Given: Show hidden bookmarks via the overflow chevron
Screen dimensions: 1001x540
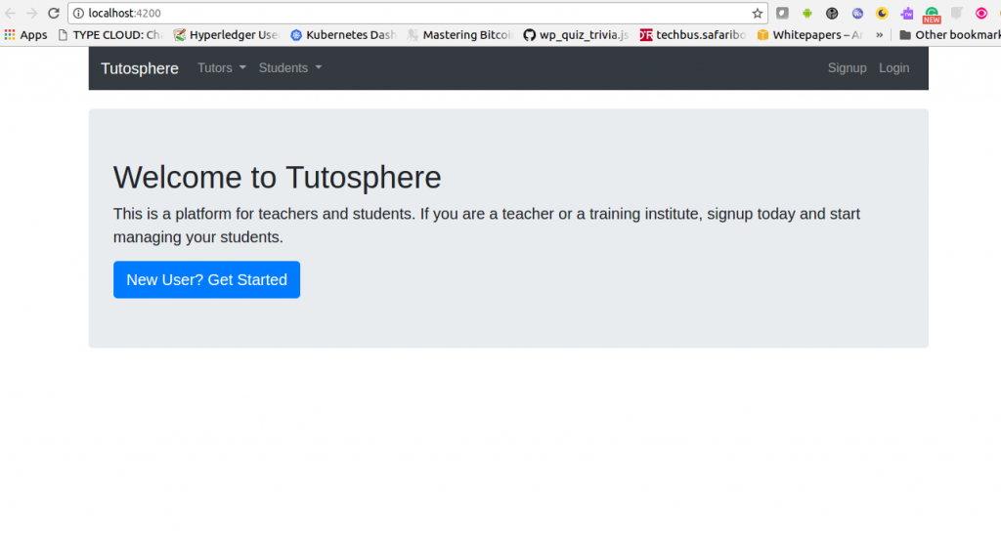Looking at the screenshot, I should tap(879, 35).
